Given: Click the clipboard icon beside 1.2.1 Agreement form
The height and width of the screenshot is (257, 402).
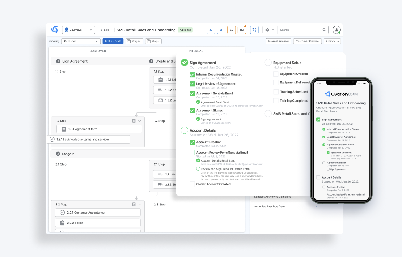Looking at the screenshot, I should (x=63, y=129).
